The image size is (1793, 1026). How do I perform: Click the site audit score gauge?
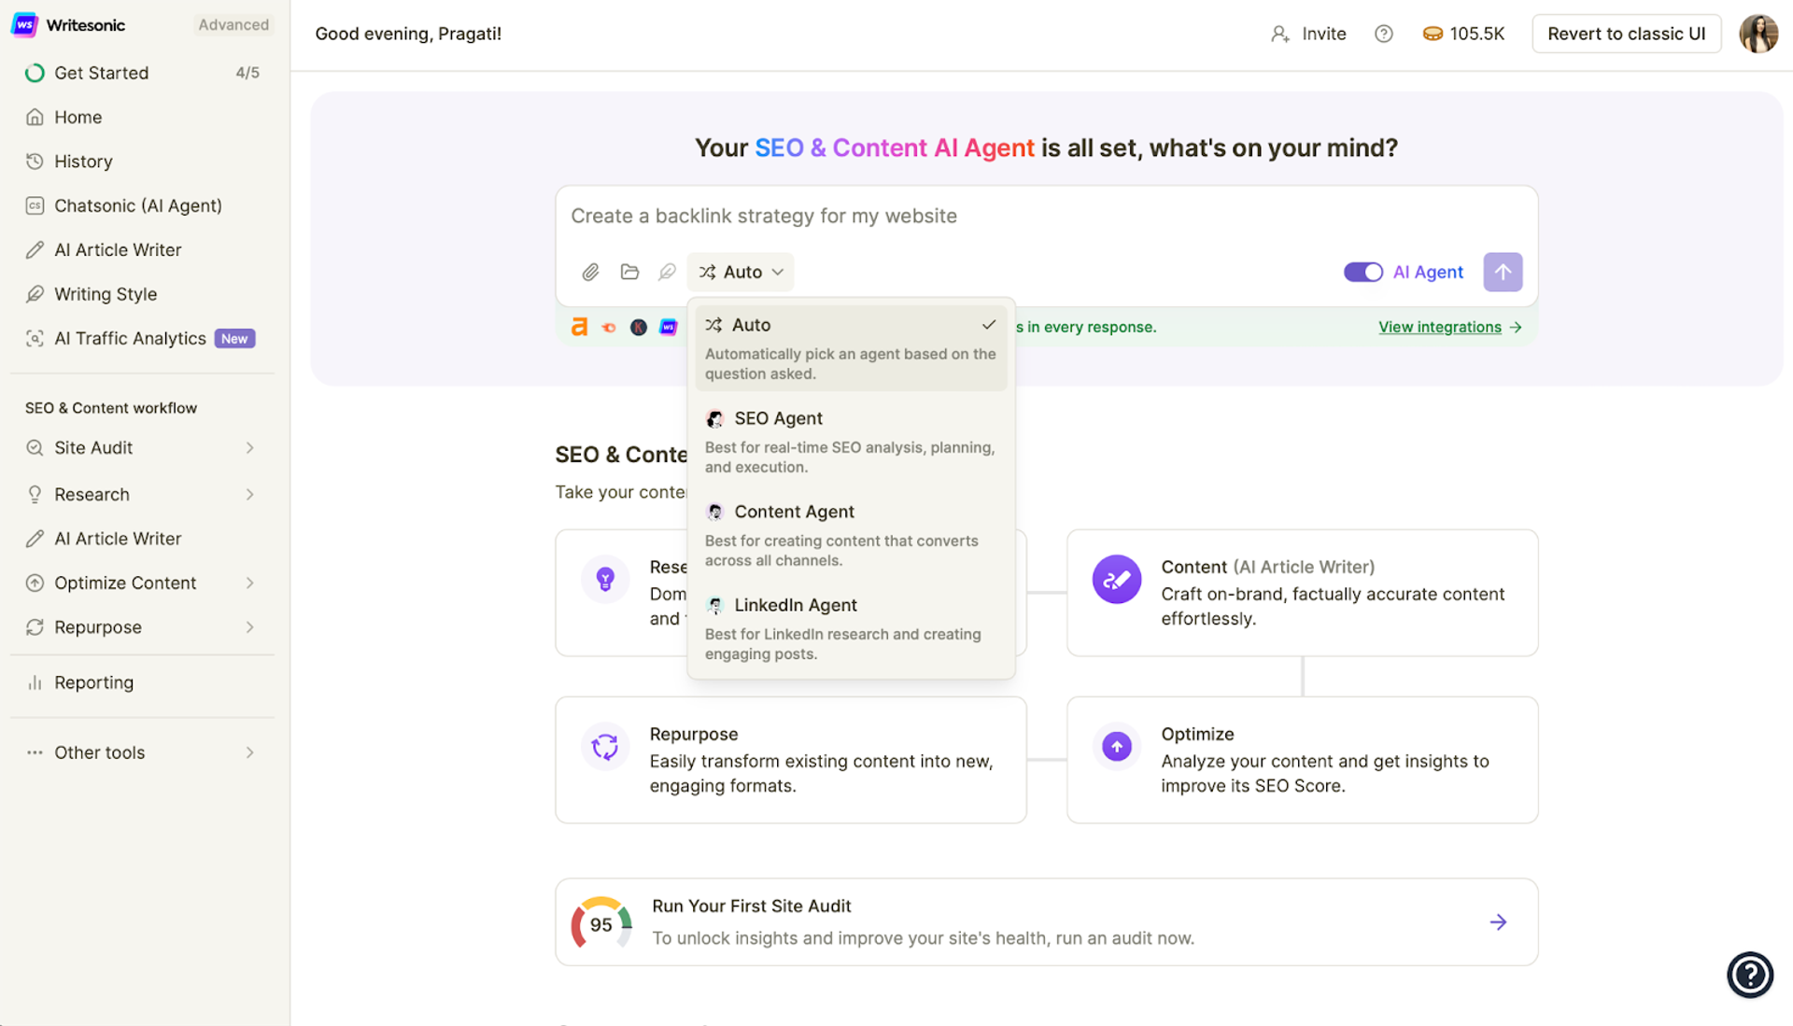point(601,923)
